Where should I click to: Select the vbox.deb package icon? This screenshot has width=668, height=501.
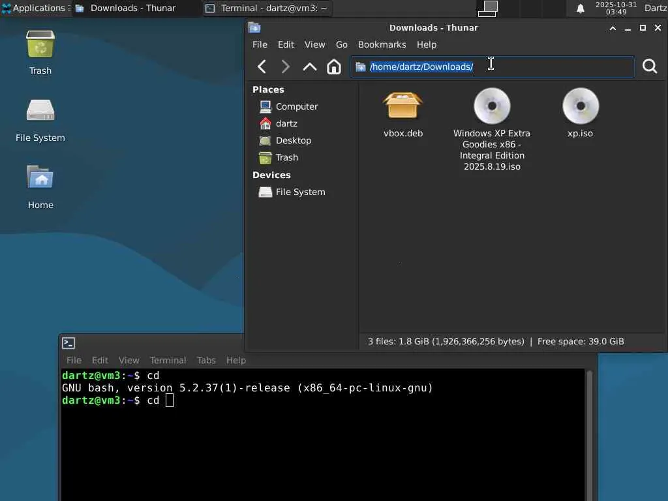click(402, 106)
